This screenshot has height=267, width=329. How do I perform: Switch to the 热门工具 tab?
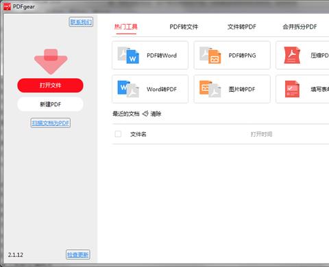(126, 27)
